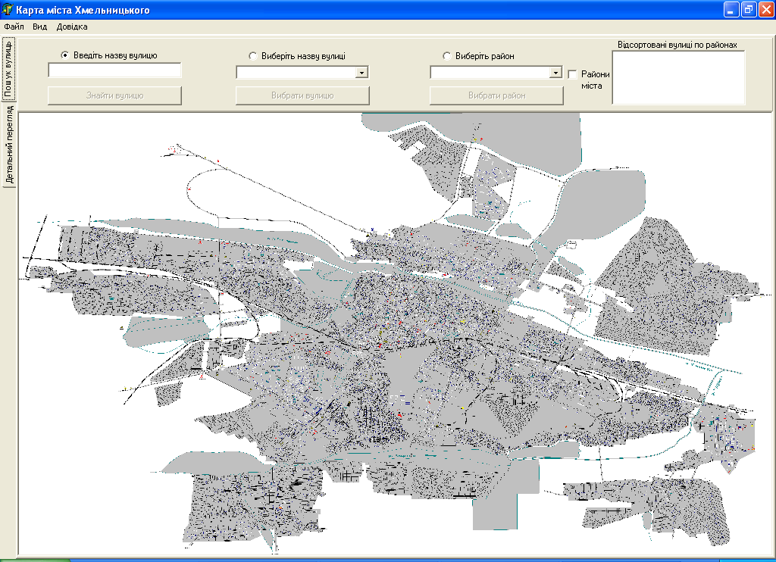Open the Вид menu

39,27
